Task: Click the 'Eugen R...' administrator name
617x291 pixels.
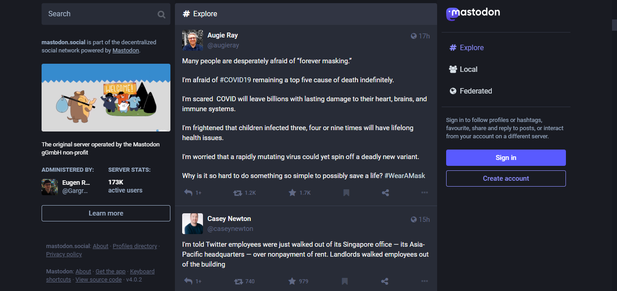Action: point(76,183)
